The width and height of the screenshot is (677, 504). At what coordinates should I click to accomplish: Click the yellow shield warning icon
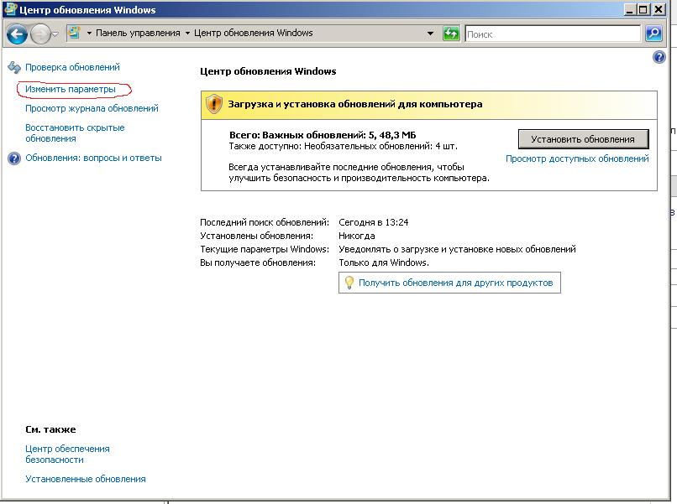pos(213,104)
